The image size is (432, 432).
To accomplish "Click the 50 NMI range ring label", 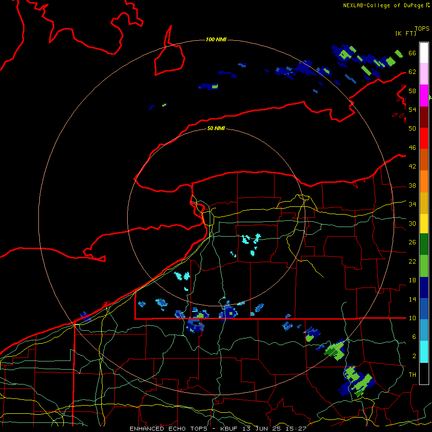I will coord(216,128).
